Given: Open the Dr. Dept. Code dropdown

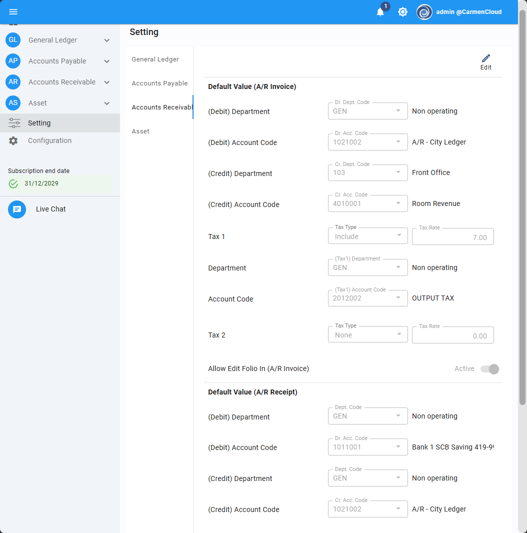Looking at the screenshot, I should tap(367, 111).
